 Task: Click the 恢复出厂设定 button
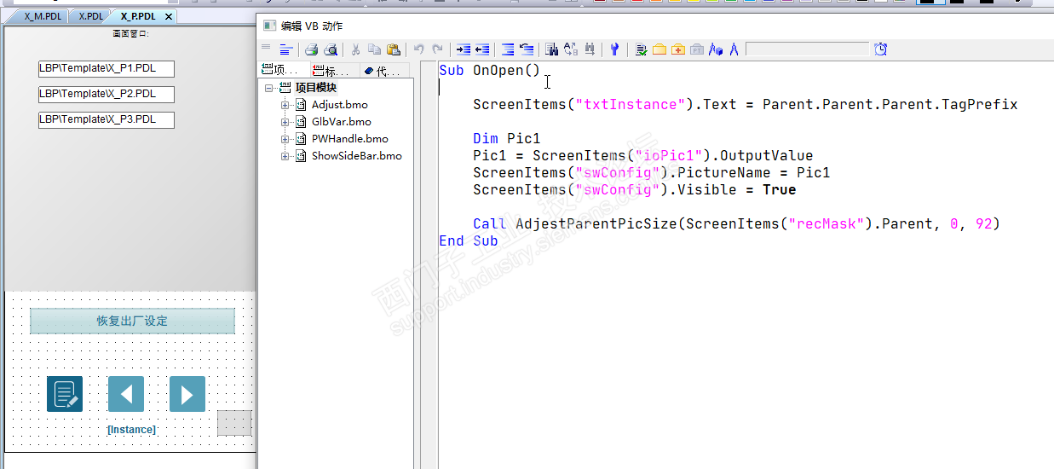click(x=132, y=321)
